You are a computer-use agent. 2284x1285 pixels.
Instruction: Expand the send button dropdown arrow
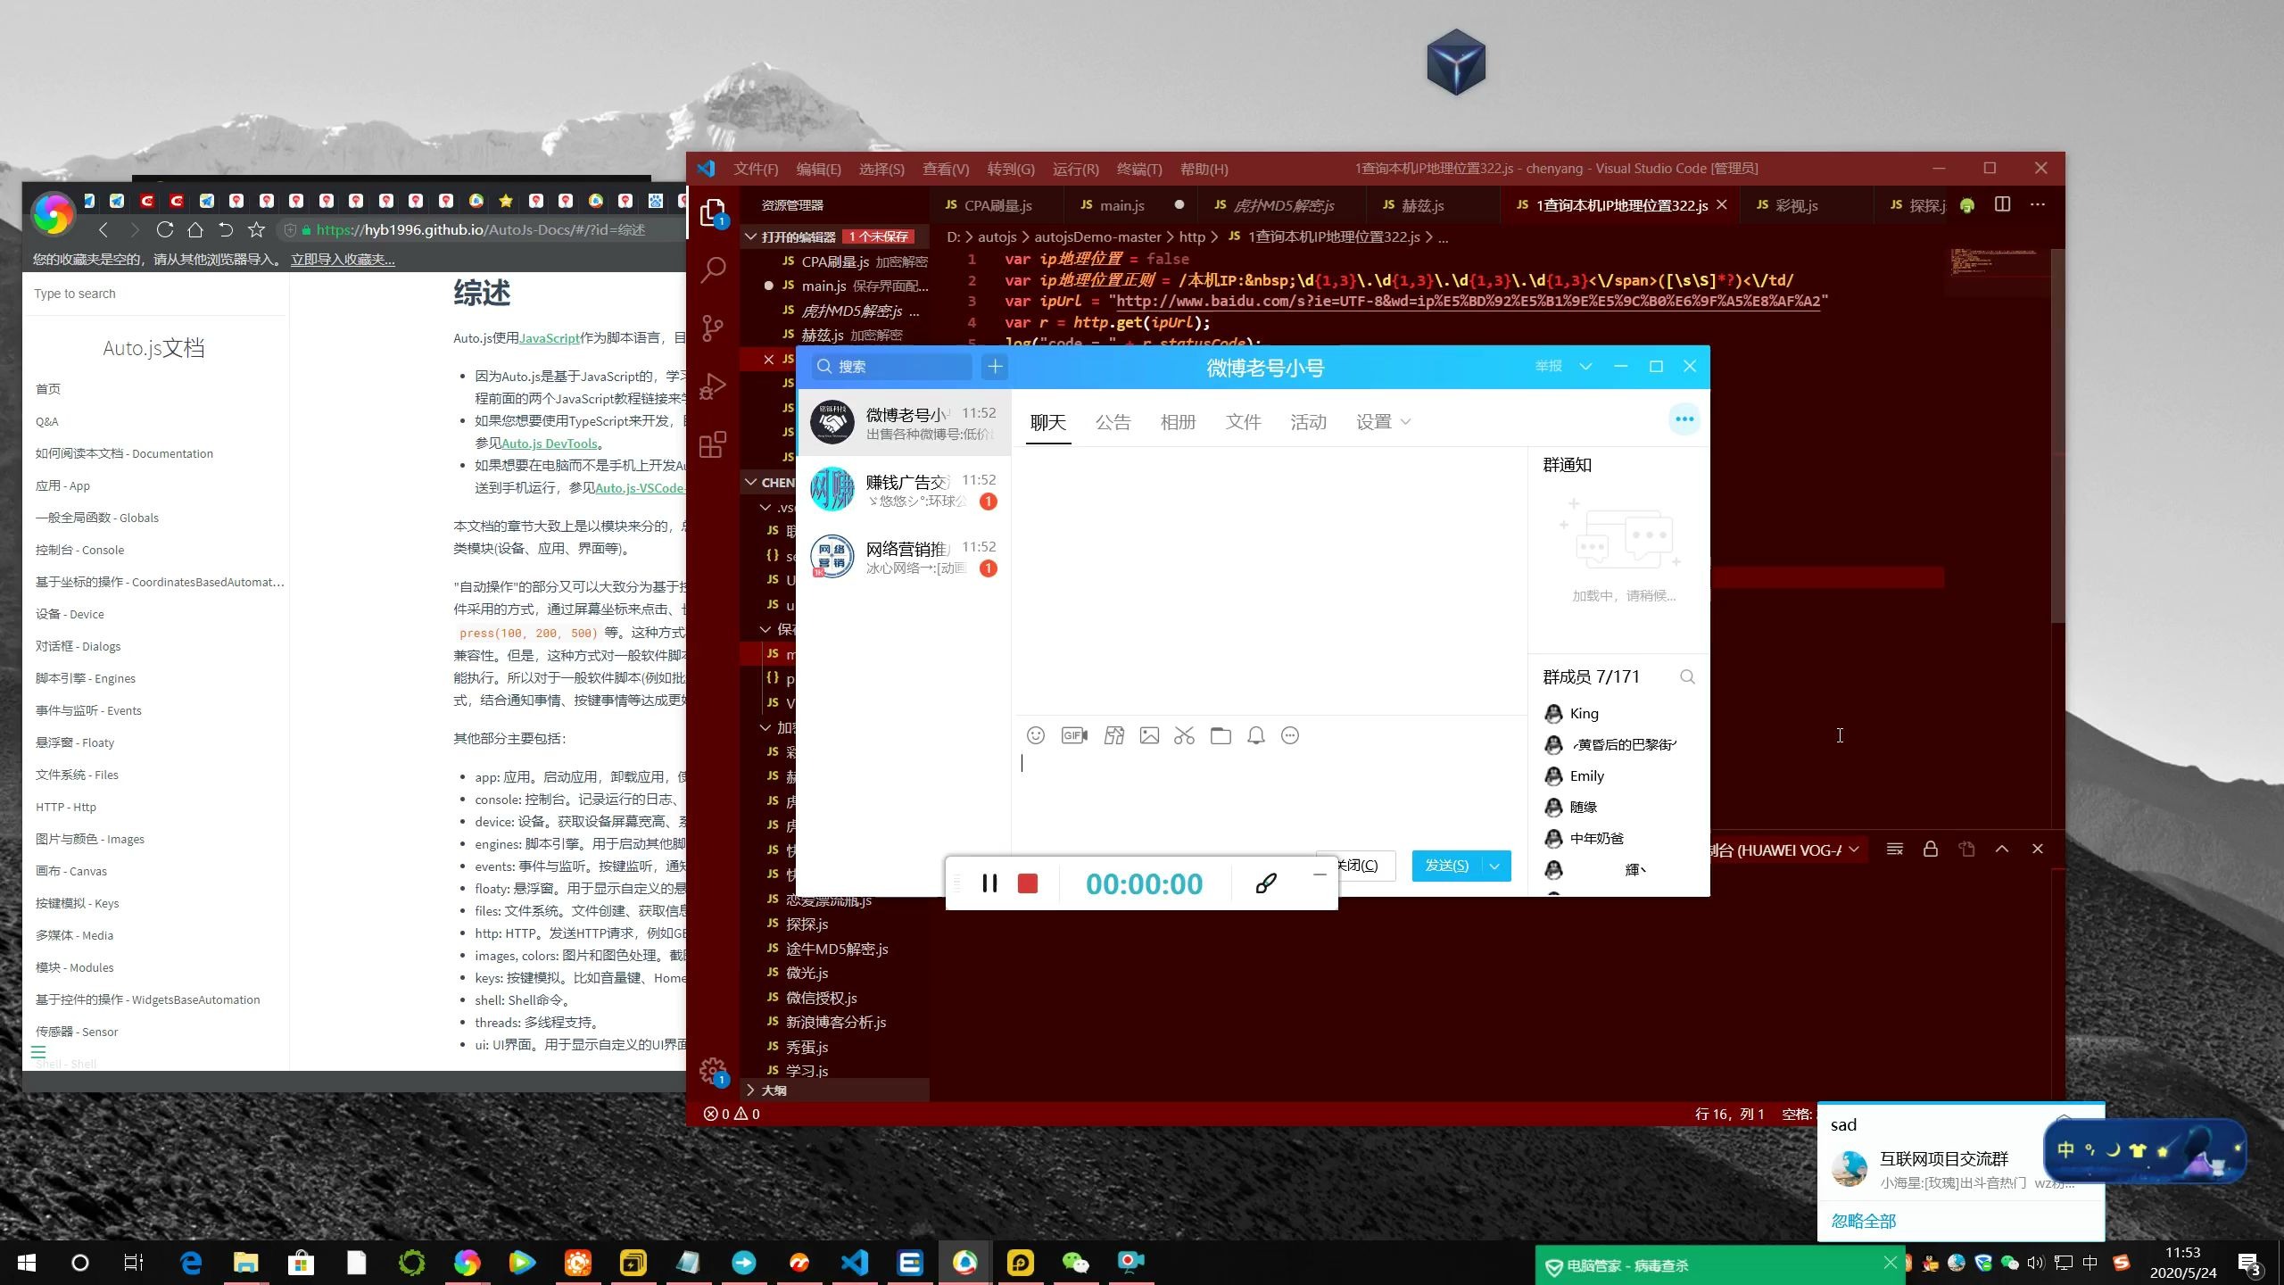coord(1494,866)
